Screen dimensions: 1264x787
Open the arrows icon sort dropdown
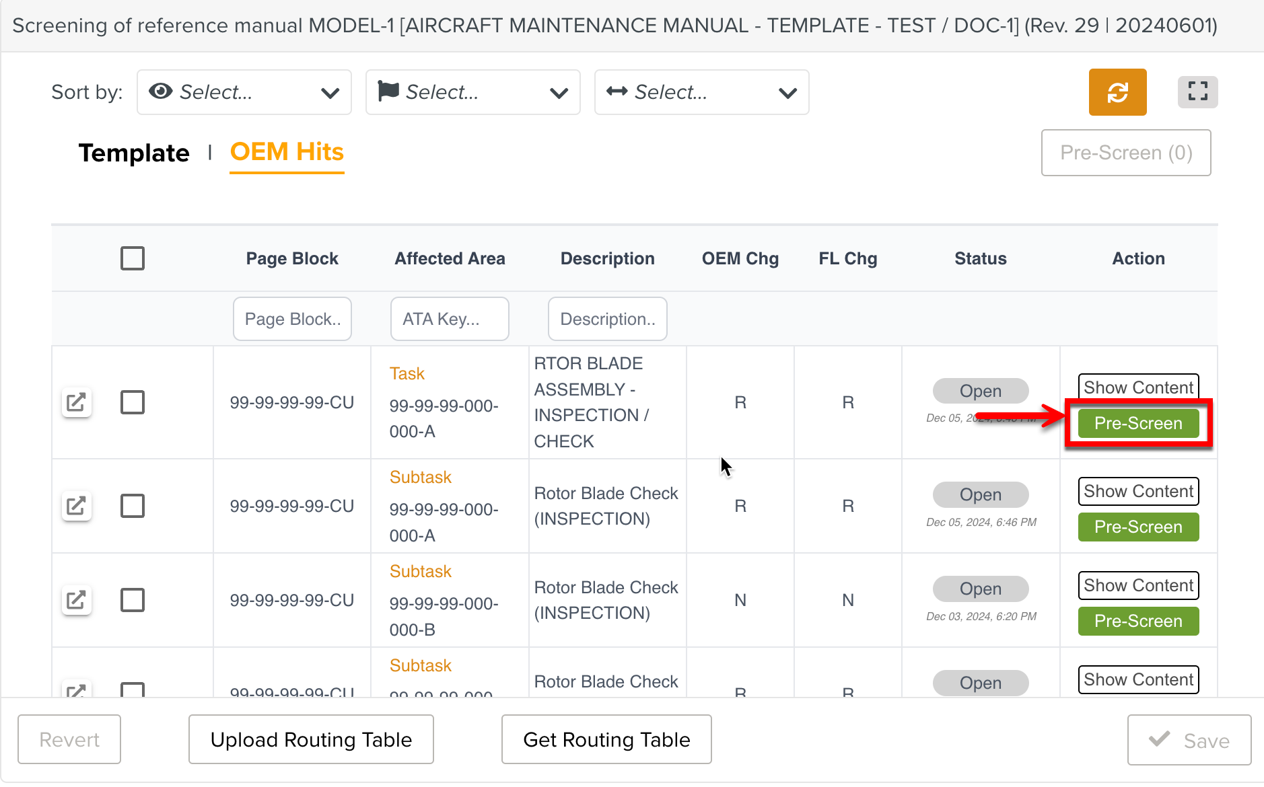tap(701, 92)
